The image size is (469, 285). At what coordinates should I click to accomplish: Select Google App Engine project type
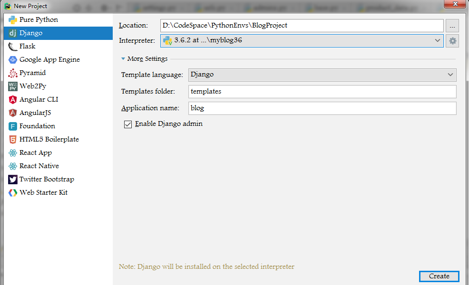pyautogui.click(x=59, y=59)
